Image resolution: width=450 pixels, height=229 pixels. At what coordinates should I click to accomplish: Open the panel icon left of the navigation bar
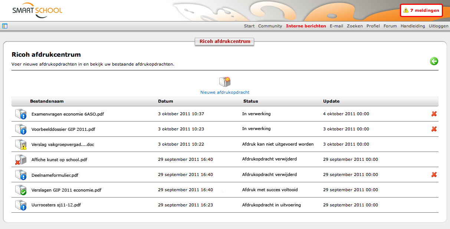[5, 26]
